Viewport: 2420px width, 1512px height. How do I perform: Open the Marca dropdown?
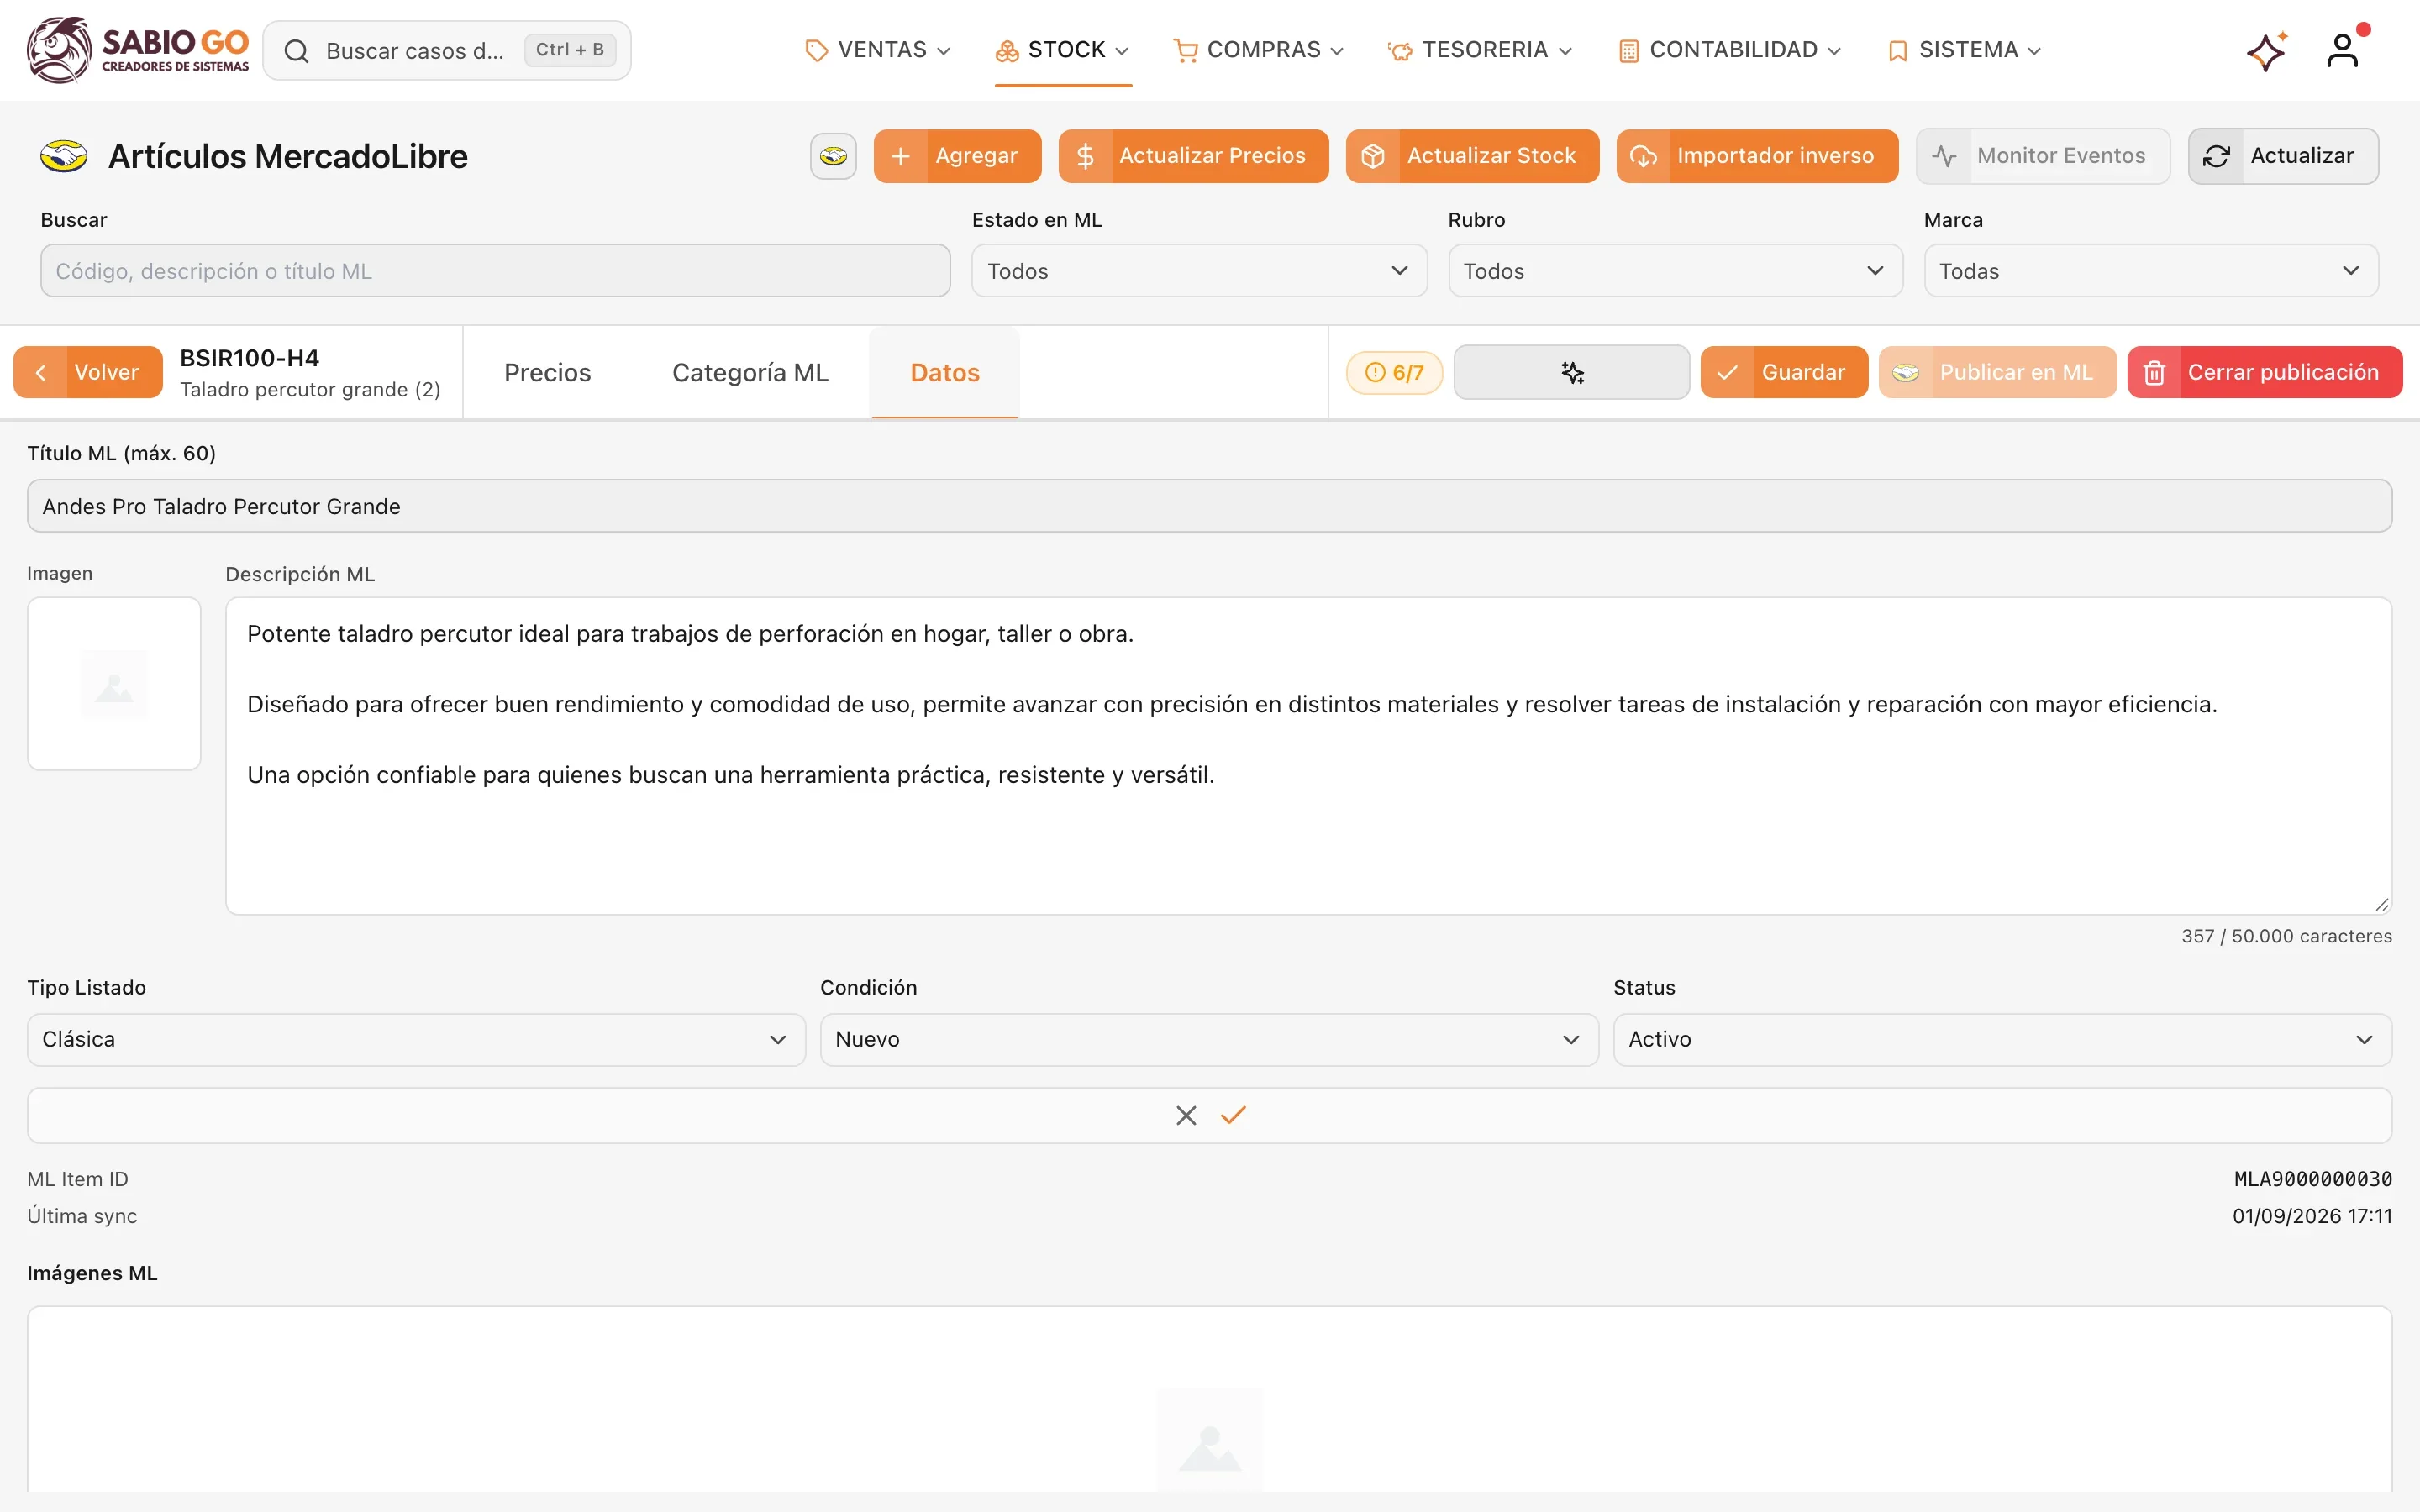point(2151,271)
